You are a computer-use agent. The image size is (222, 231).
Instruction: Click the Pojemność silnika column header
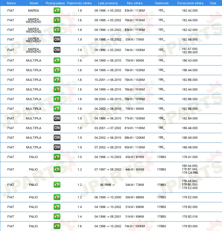[x=79, y=3]
